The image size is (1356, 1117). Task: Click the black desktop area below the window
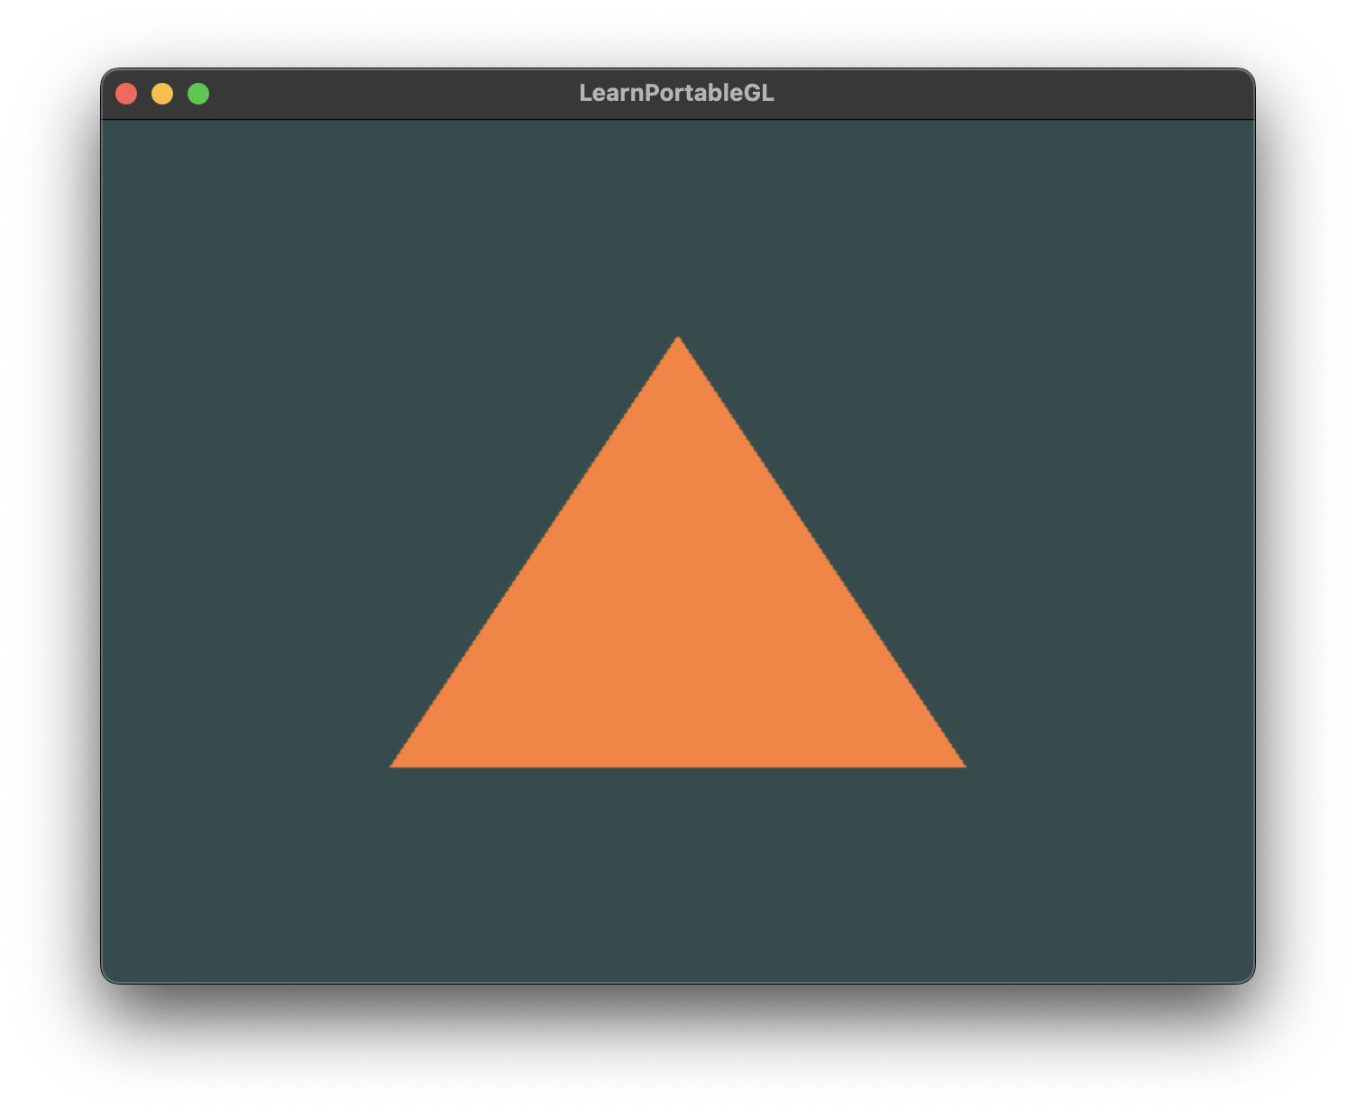[678, 1049]
